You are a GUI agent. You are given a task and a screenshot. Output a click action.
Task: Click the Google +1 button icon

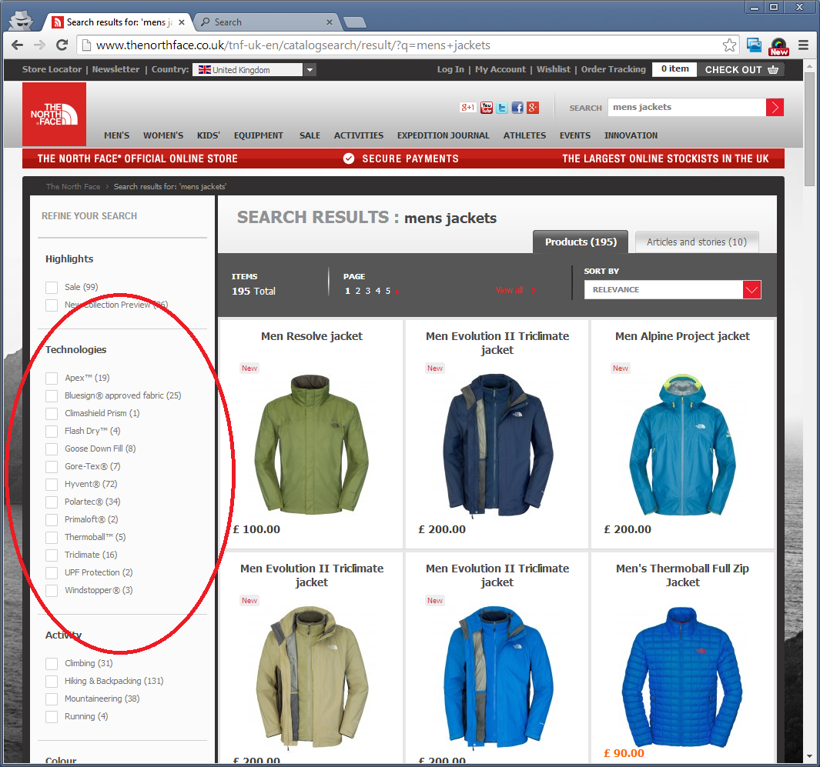tap(467, 108)
